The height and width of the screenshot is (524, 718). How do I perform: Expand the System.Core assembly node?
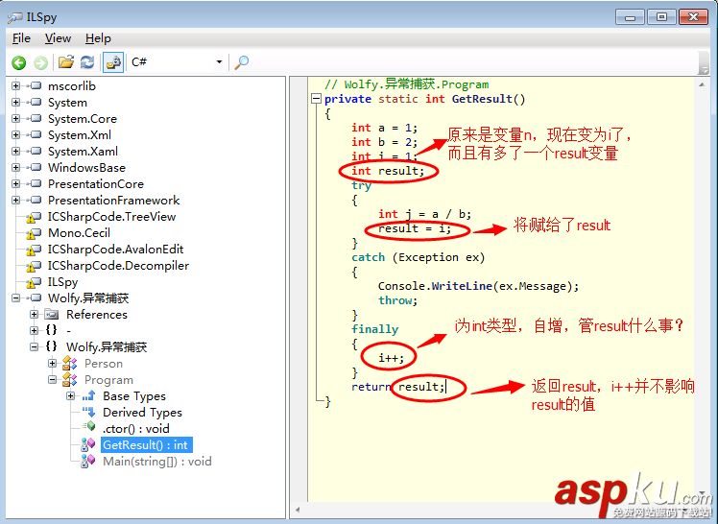[x=16, y=119]
